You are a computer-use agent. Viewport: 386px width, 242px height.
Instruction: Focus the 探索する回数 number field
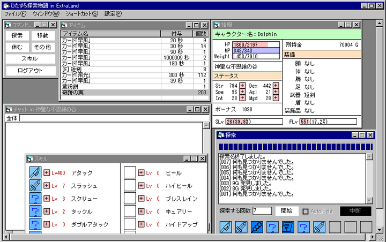[x=262, y=211]
